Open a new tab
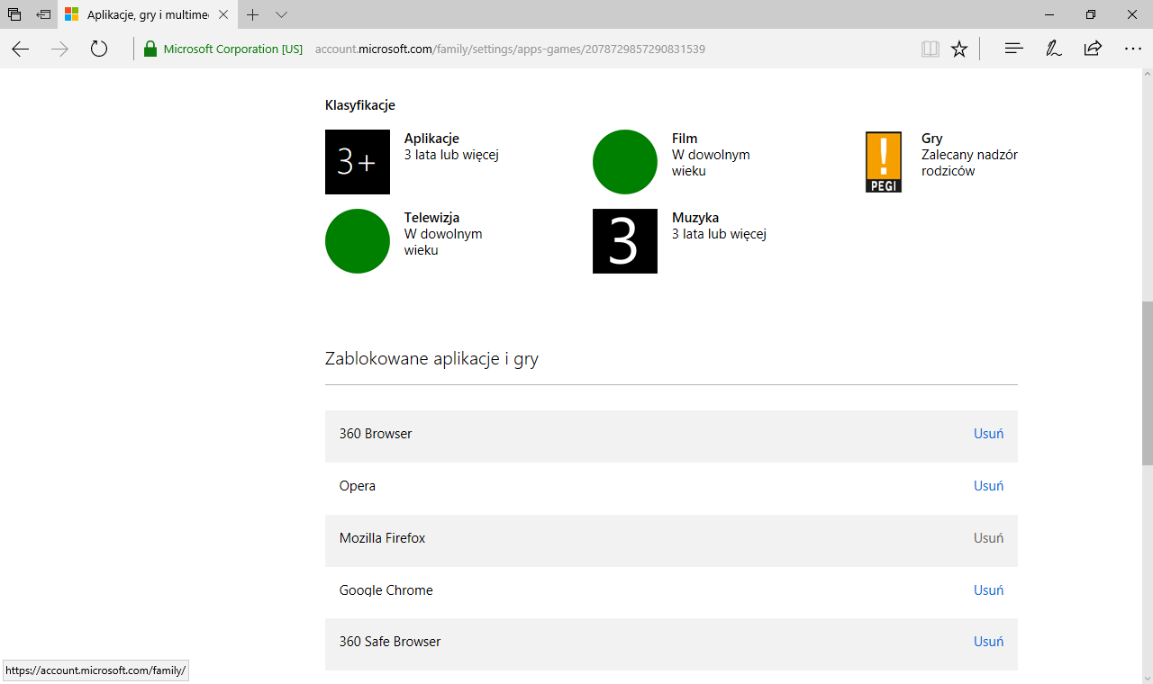Image resolution: width=1153 pixels, height=684 pixels. (253, 14)
